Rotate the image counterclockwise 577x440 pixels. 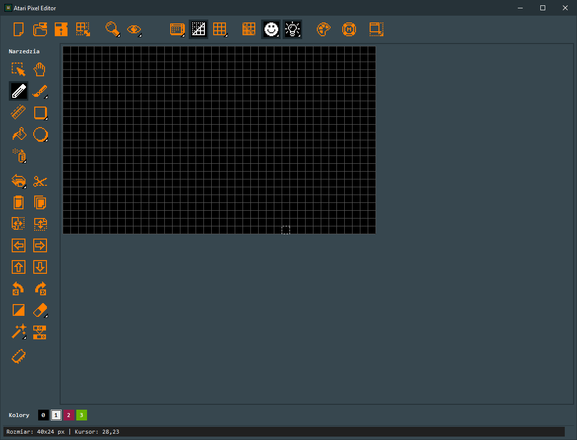tap(19, 289)
